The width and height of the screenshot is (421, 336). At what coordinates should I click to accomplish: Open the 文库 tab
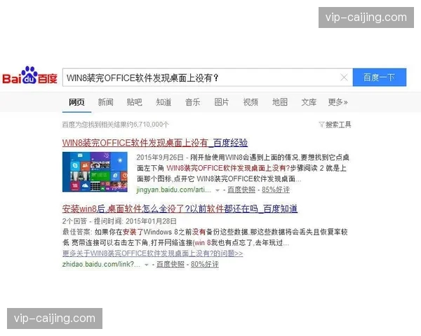[309, 102]
